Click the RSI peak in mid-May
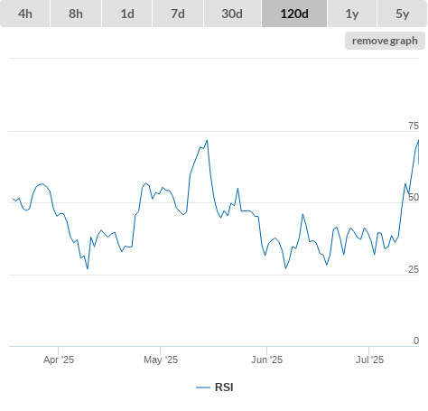This screenshot has height=411, width=428. [x=207, y=140]
